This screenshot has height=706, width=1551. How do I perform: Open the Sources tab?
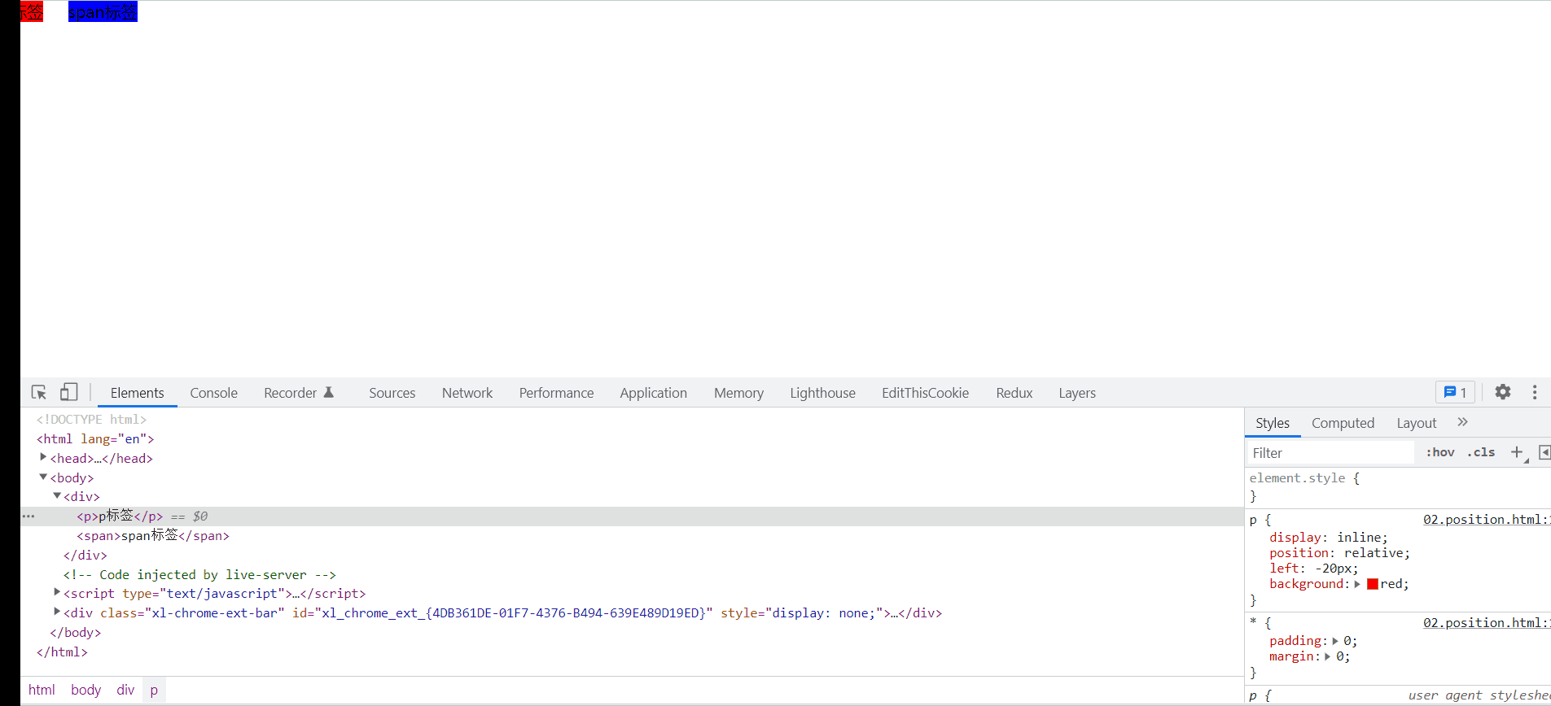[x=392, y=393]
